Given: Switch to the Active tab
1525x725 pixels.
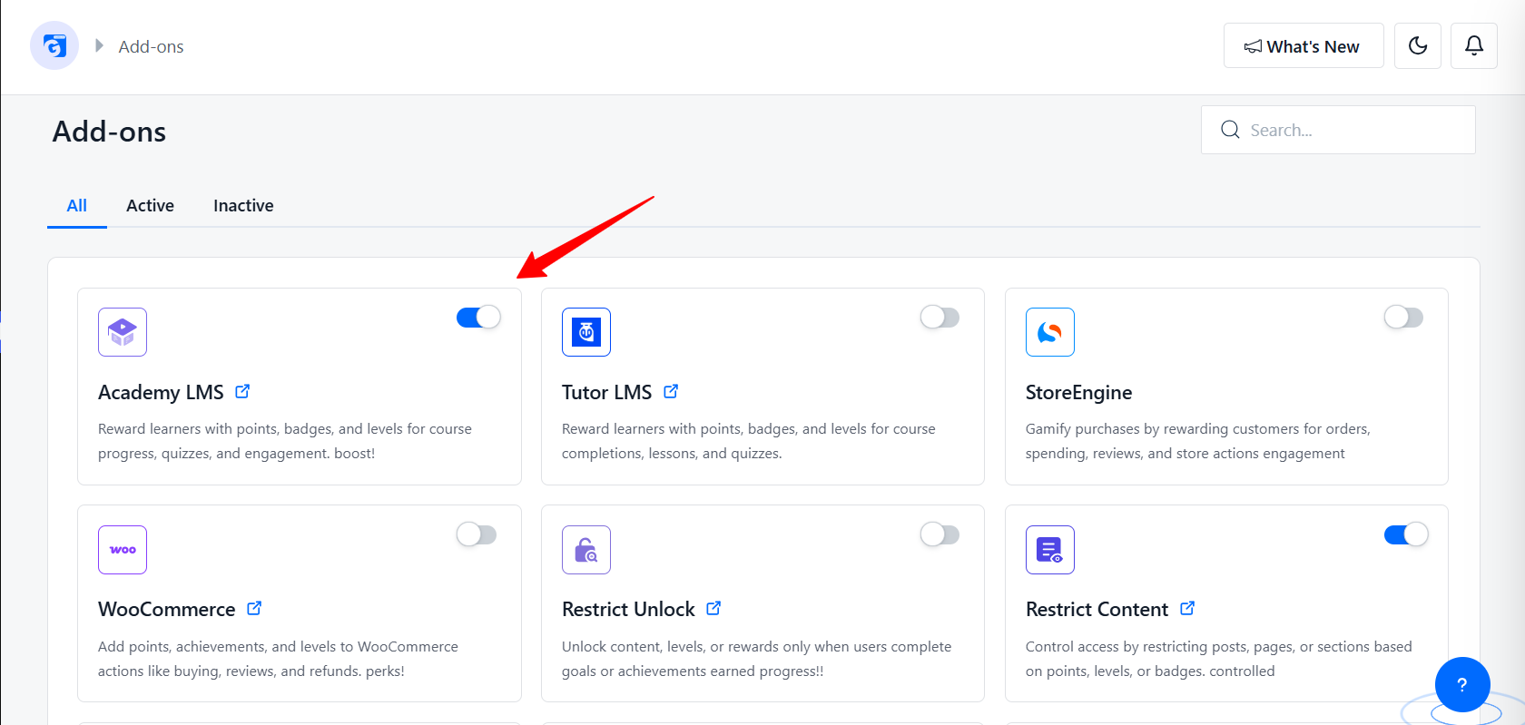Looking at the screenshot, I should 150,206.
